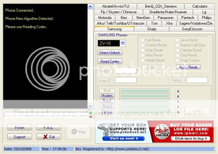Browse for the Rsrc1 file
Screen dimensions: 218x154
click(x=107, y=101)
